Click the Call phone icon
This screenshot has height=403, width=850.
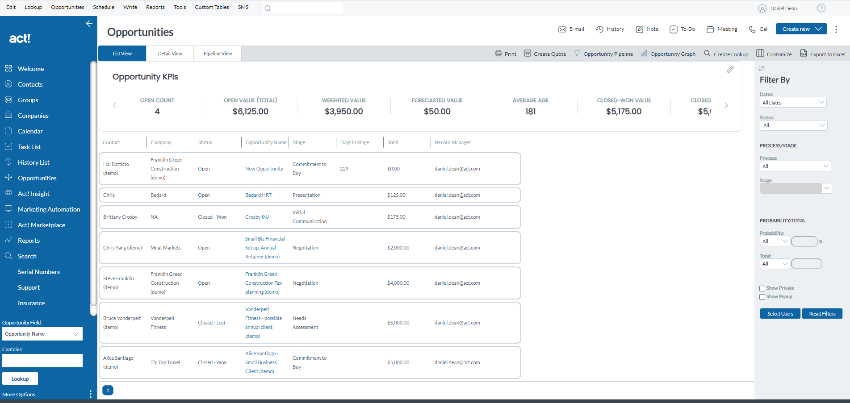(753, 29)
